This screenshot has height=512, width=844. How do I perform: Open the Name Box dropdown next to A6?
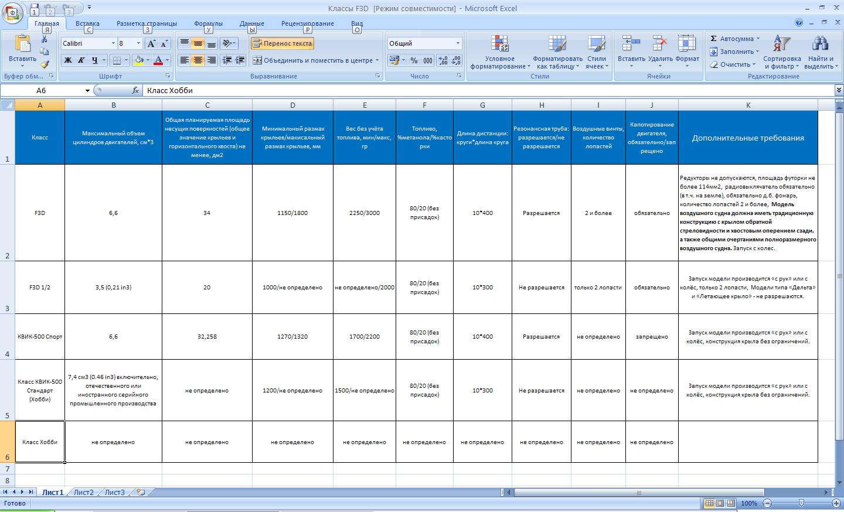coord(87,90)
